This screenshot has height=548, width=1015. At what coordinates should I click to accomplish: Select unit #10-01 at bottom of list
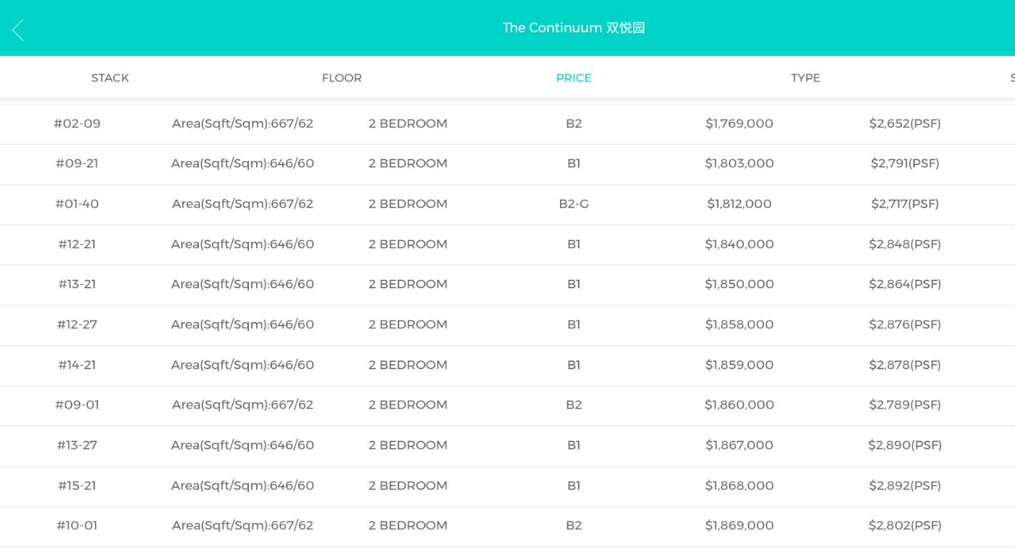click(x=77, y=526)
